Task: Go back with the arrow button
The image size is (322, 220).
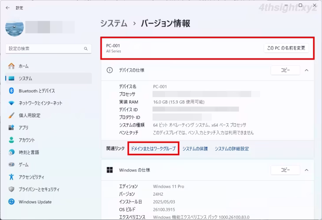Action: click(8, 8)
